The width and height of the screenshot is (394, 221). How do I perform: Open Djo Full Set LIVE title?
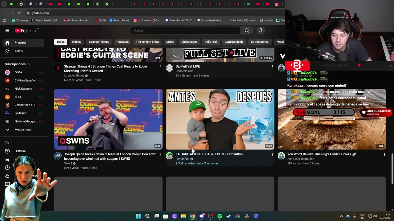coord(188,66)
